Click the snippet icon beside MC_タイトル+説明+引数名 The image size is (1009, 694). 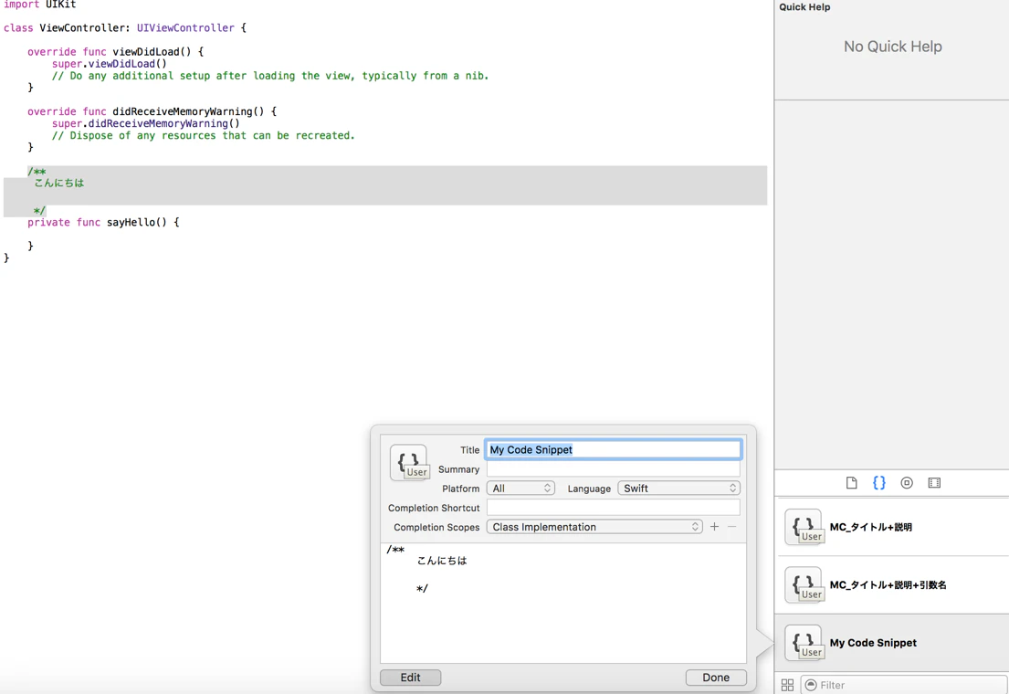point(804,585)
